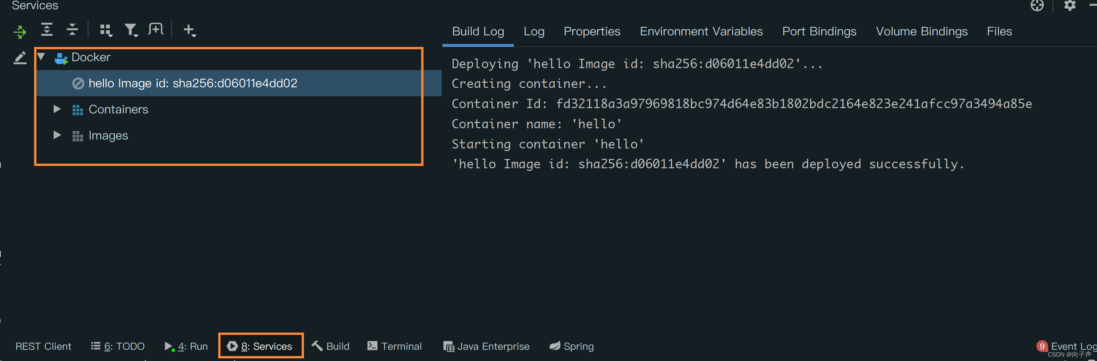
Task: Switch to the Environment Variables tab
Action: [701, 31]
